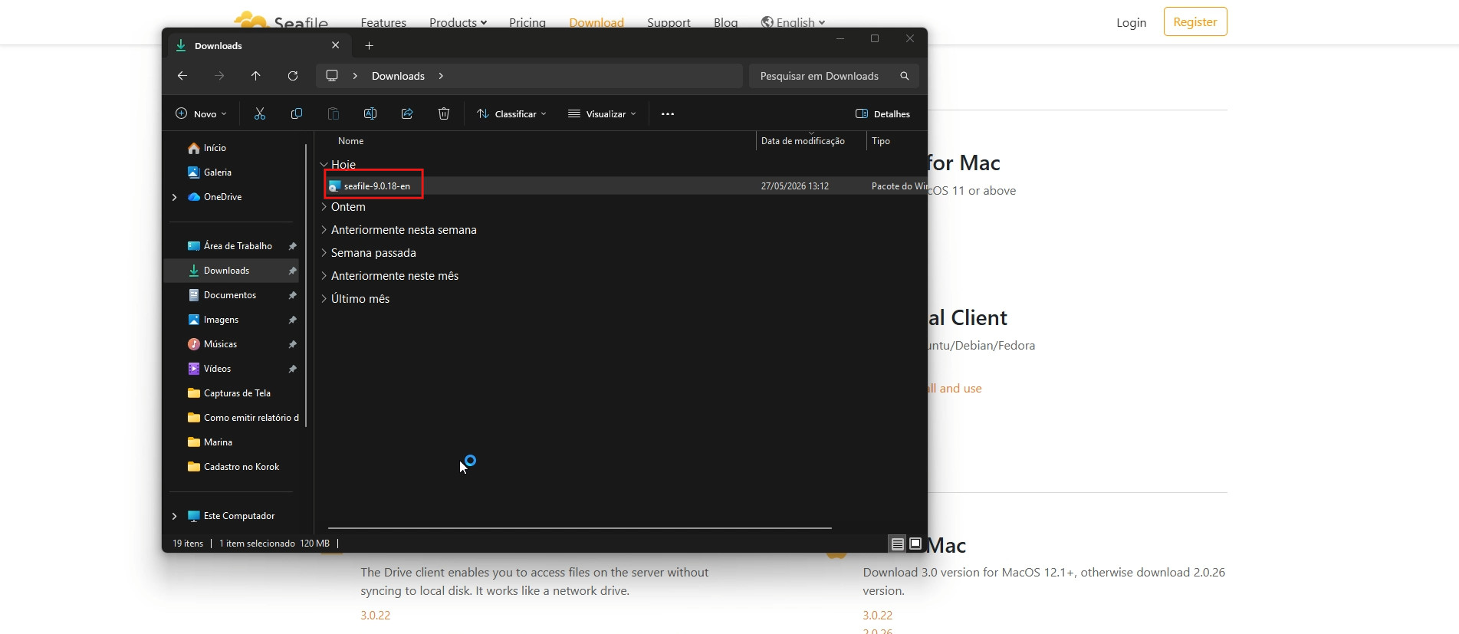Refresh the Downloads folder view
The width and height of the screenshot is (1459, 634).
(x=293, y=76)
